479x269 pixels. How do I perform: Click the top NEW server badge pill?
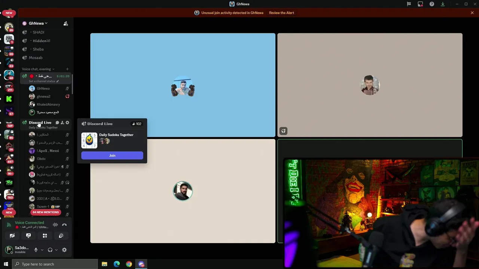coord(9,13)
